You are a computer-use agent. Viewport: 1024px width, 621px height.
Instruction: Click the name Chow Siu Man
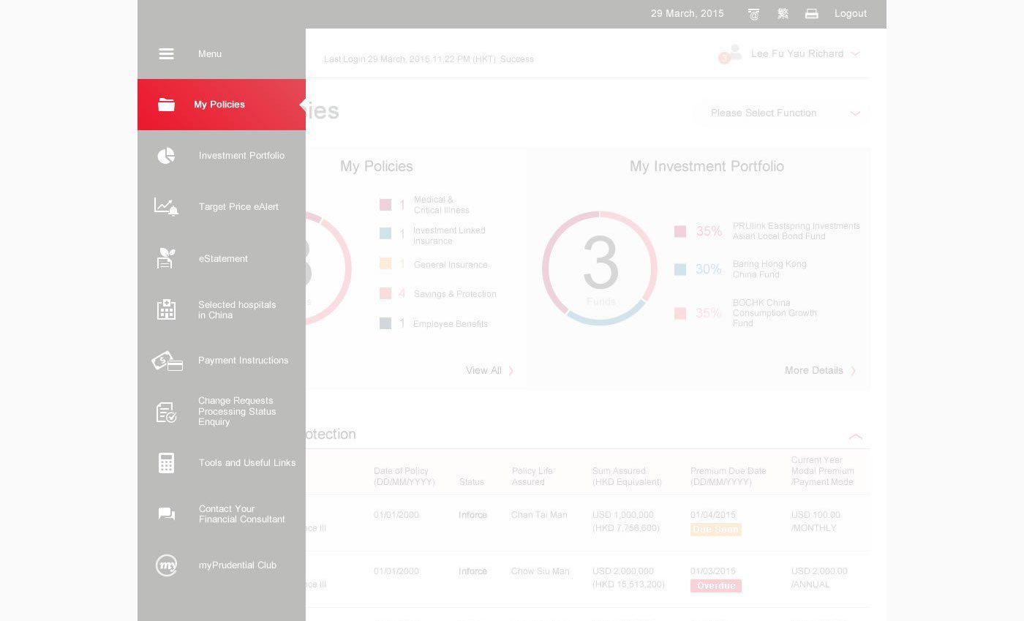pyautogui.click(x=541, y=571)
